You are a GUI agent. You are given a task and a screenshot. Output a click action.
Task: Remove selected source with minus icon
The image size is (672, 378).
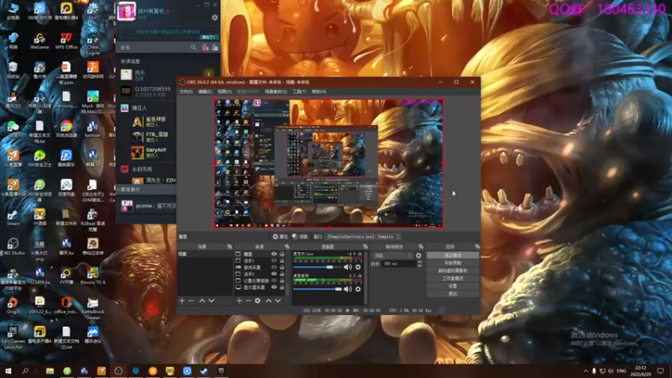[248, 301]
